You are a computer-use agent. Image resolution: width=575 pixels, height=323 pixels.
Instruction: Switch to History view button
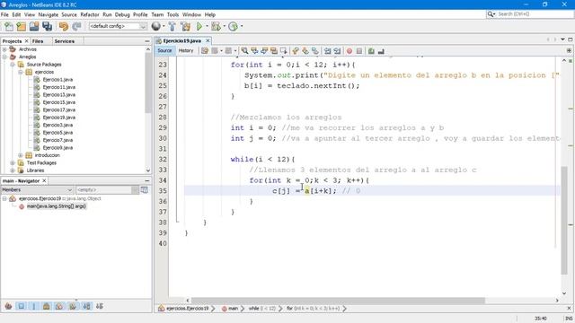point(186,50)
